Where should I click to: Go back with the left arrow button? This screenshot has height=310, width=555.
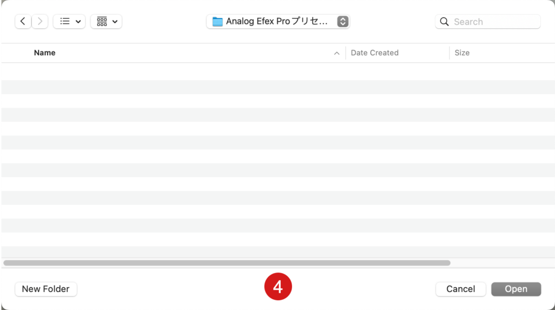[23, 22]
